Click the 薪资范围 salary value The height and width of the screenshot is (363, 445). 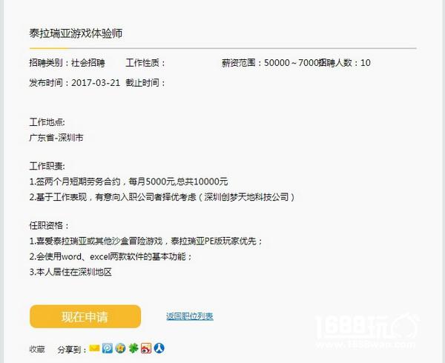click(292, 63)
